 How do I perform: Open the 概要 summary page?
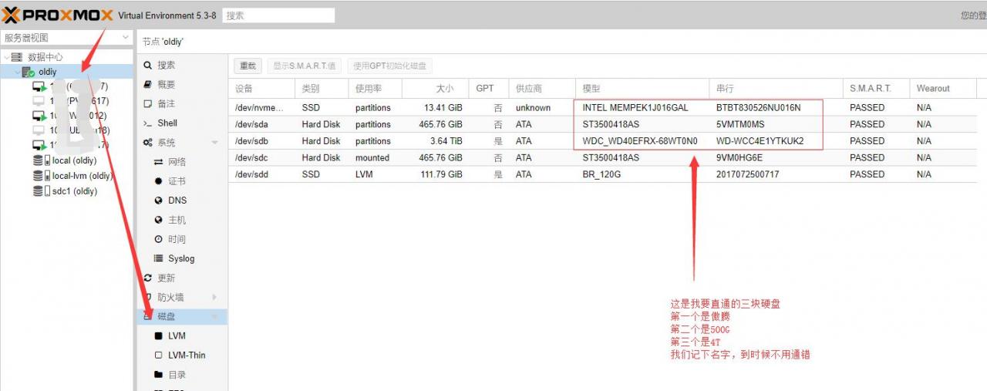click(167, 85)
